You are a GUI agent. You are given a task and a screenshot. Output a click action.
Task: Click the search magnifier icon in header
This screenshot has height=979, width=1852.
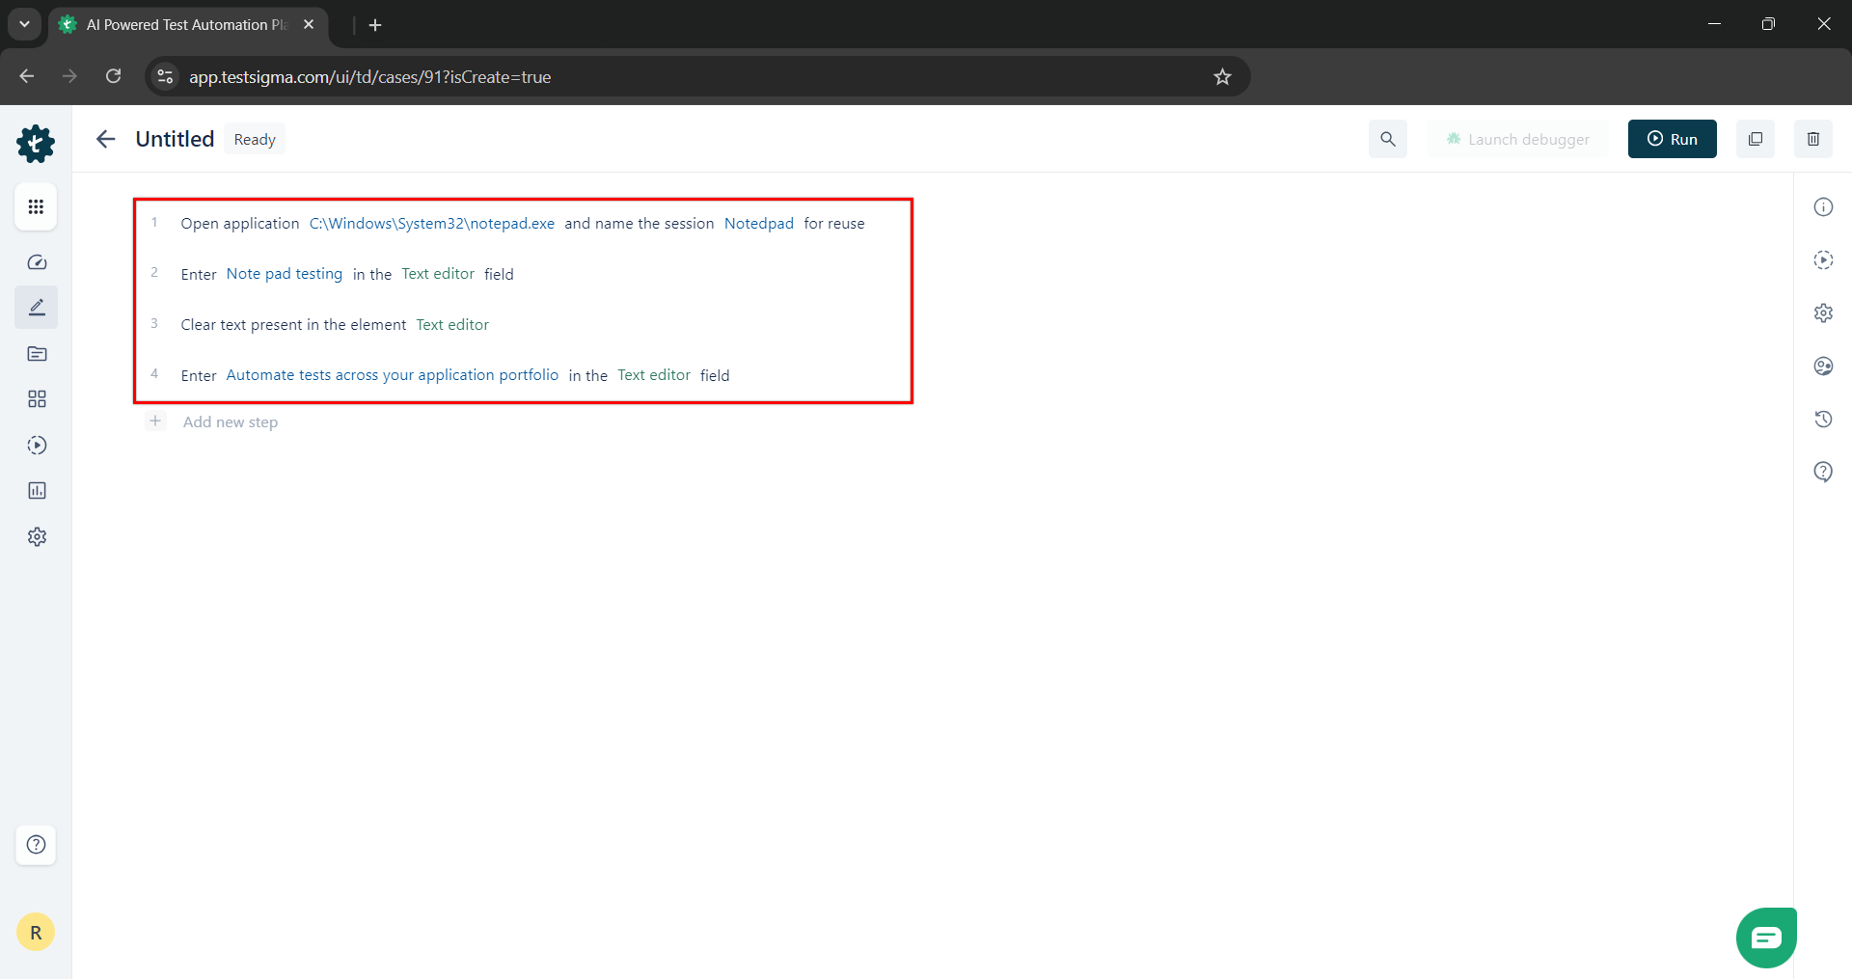1388,139
